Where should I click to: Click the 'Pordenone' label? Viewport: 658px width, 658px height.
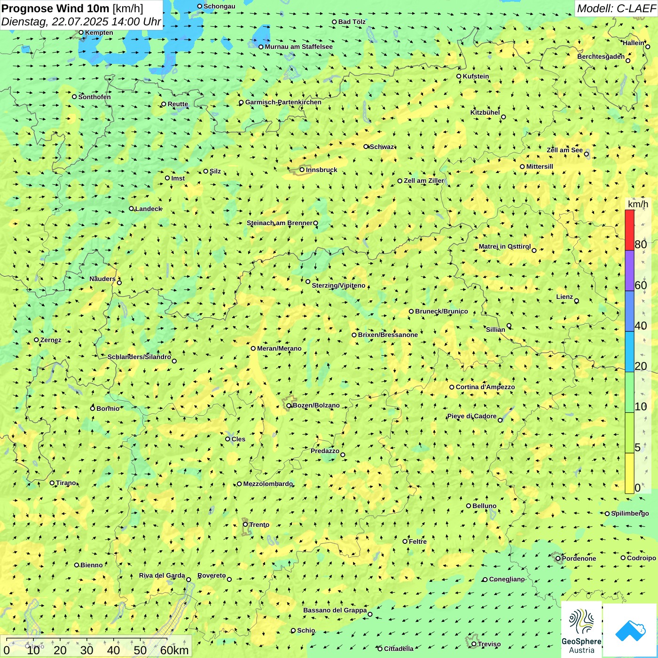[x=579, y=558]
